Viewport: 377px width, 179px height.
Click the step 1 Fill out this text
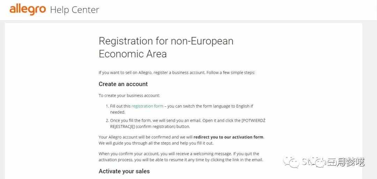click(120, 106)
